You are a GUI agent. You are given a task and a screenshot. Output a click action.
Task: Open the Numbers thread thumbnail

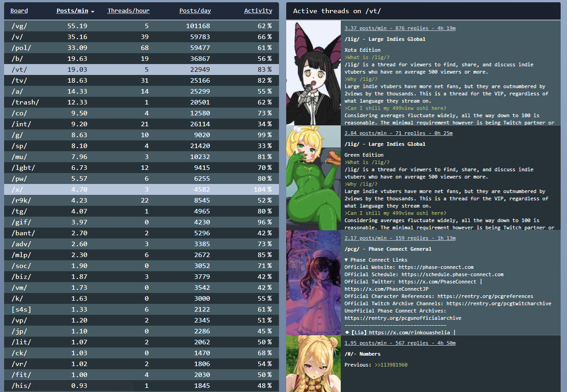click(x=313, y=364)
